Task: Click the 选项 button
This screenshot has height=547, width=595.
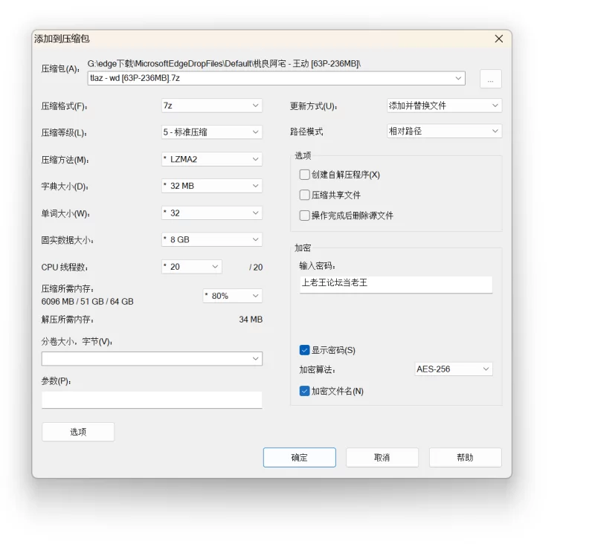Action: (x=78, y=432)
